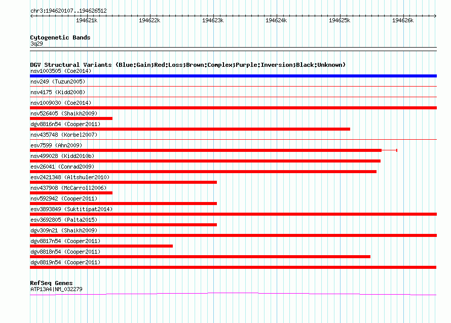Click the 194623k ruler label
The width and height of the screenshot is (451, 323).
point(213,20)
